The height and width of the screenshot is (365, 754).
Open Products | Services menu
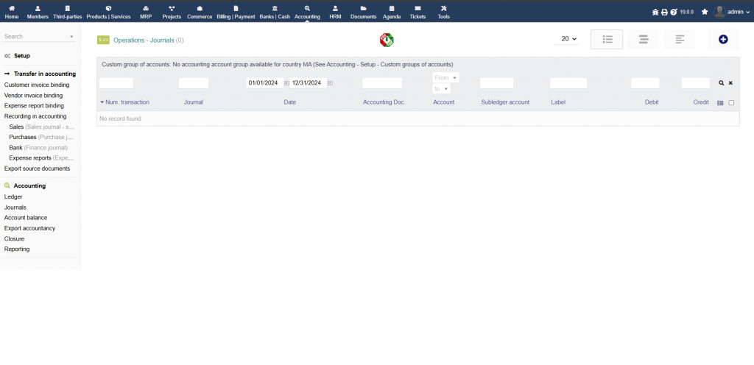pyautogui.click(x=108, y=12)
